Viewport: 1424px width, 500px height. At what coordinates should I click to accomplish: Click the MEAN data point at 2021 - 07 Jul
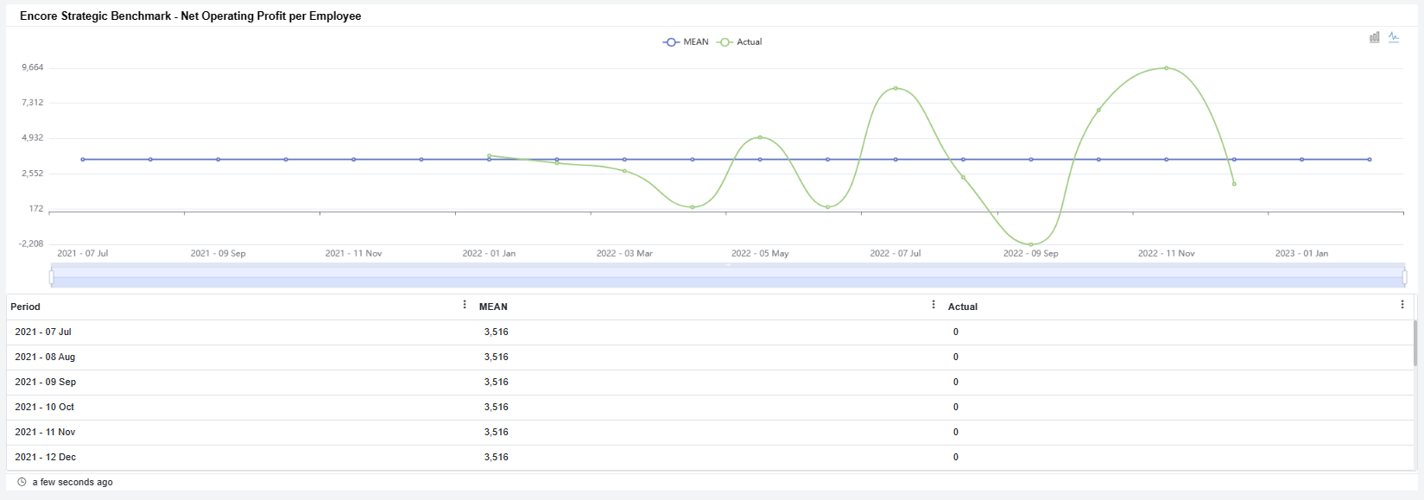pyautogui.click(x=83, y=159)
